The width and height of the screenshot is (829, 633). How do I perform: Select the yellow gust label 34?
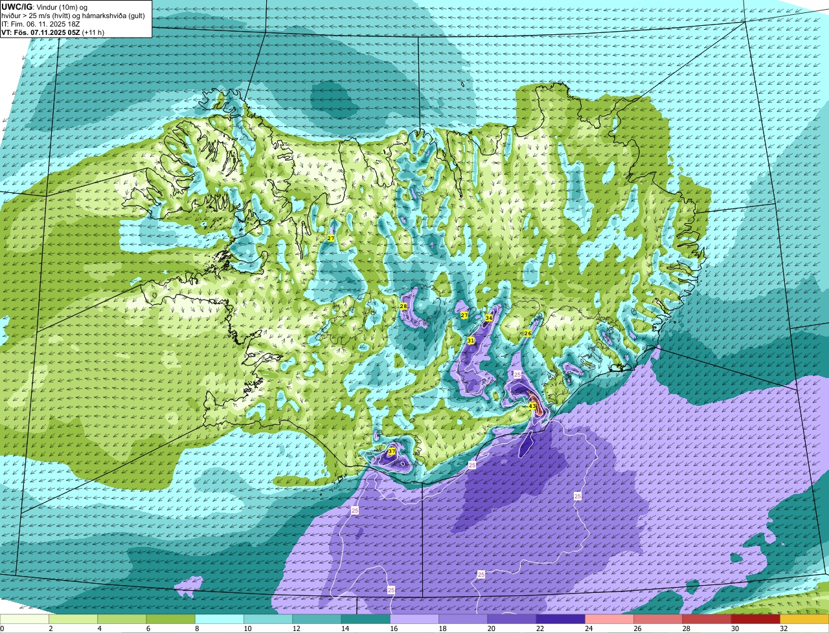coord(489,317)
